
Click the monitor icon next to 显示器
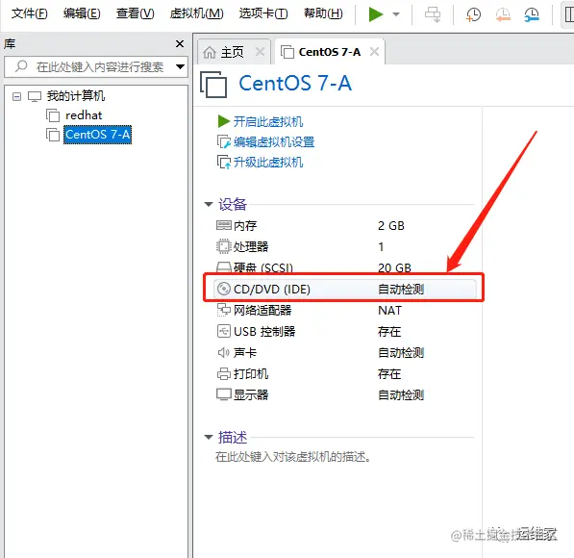point(224,394)
